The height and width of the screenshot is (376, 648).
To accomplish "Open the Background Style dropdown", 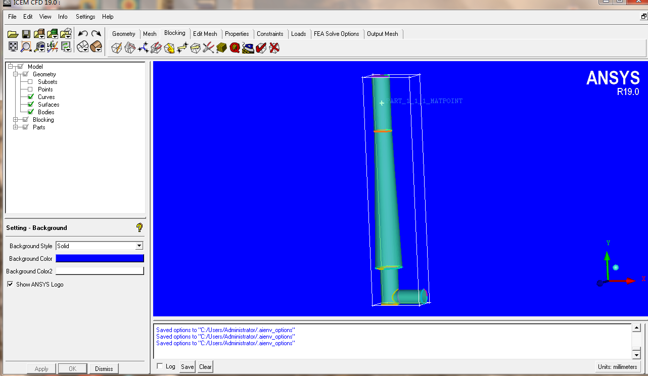I will 139,246.
